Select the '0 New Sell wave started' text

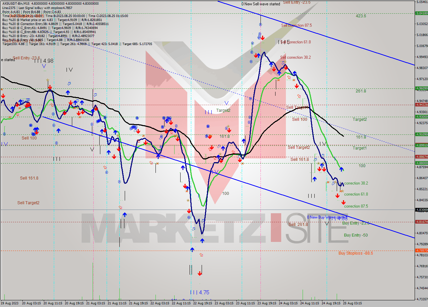pos(261,4)
